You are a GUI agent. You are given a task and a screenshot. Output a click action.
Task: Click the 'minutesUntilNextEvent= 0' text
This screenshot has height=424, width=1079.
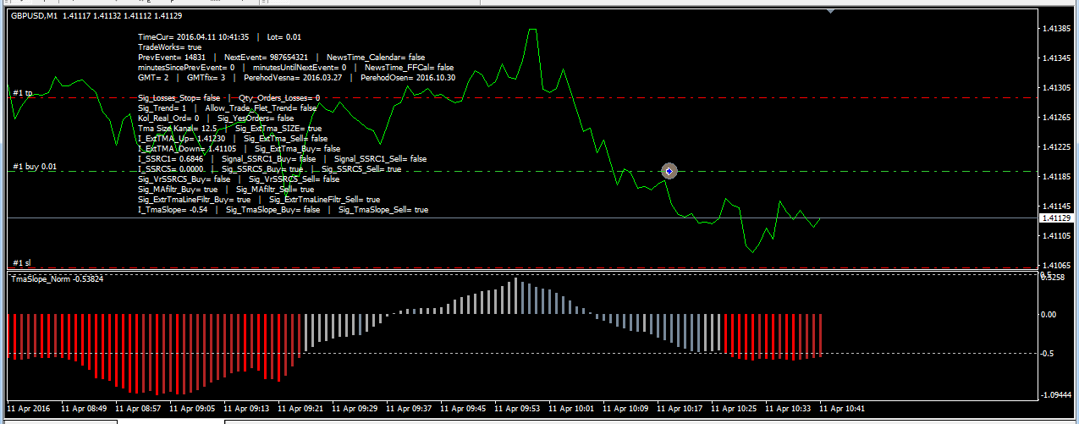[x=299, y=67]
